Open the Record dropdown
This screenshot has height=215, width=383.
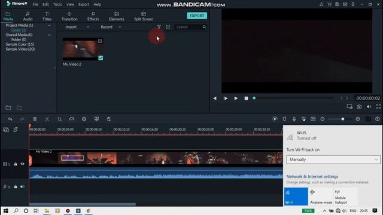pyautogui.click(x=111, y=27)
